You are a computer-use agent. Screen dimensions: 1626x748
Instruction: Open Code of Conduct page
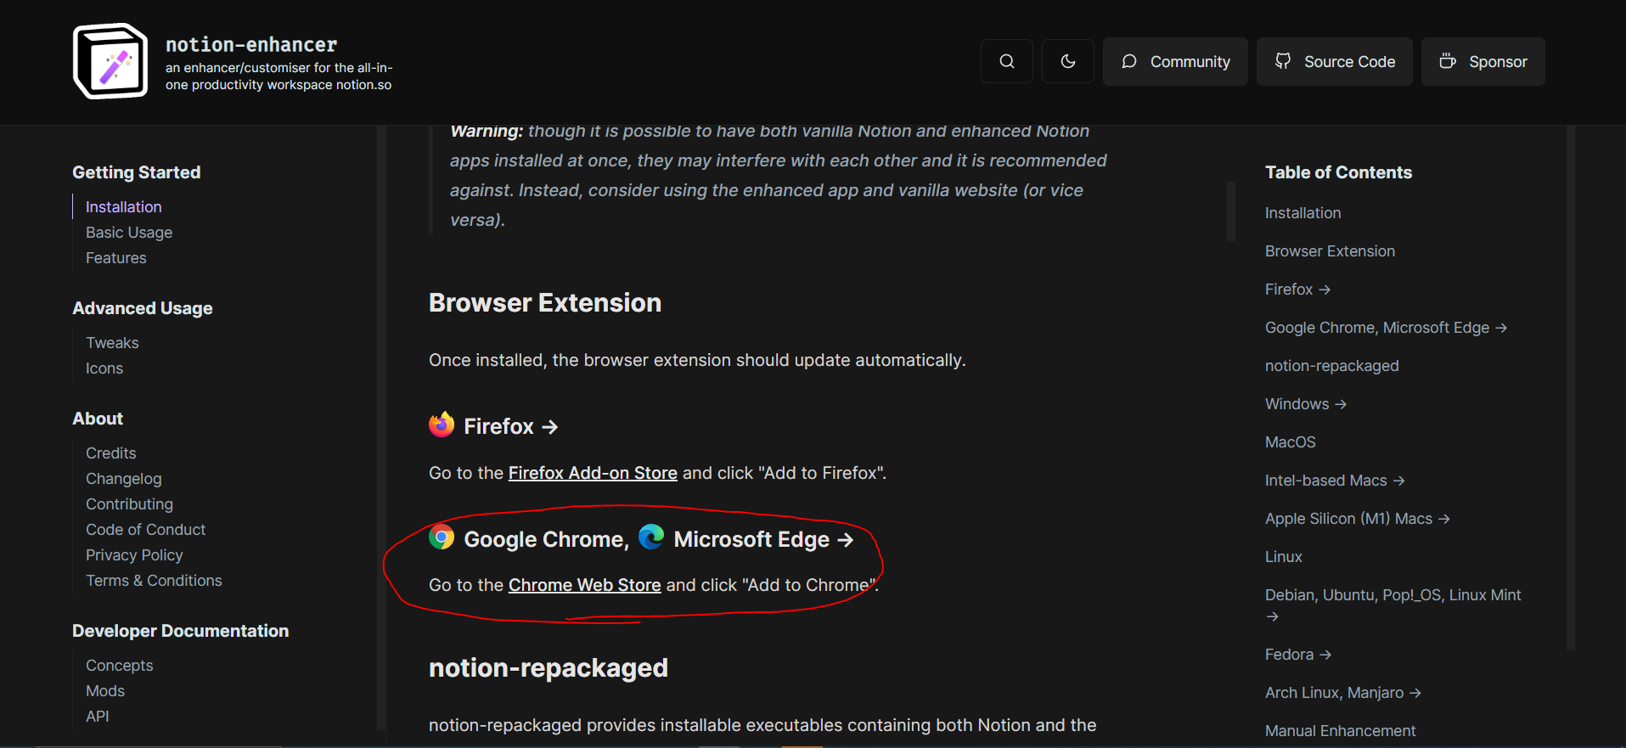(146, 530)
